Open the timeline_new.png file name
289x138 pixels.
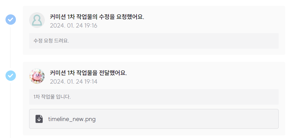pyautogui.click(x=72, y=119)
